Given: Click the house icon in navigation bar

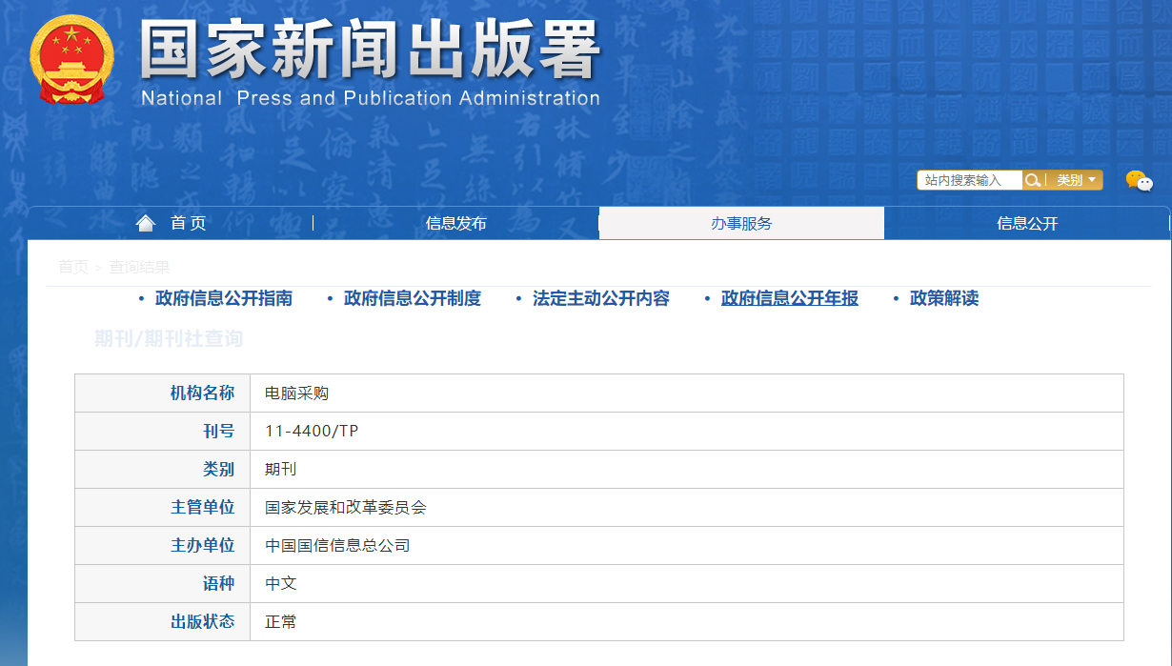Looking at the screenshot, I should (146, 223).
